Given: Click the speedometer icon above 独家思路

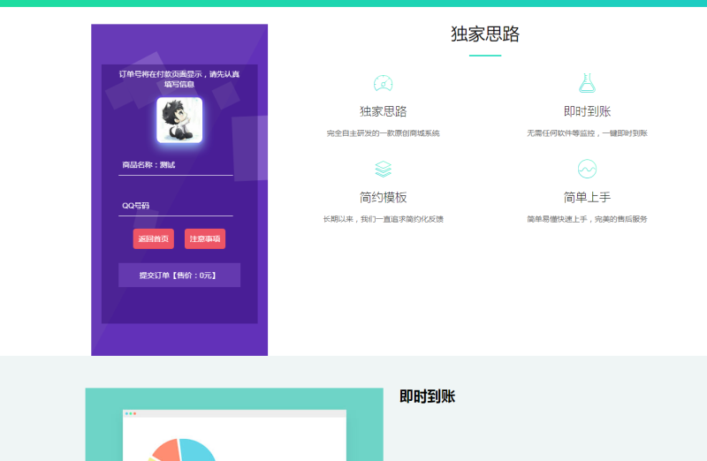Looking at the screenshot, I should [383, 83].
